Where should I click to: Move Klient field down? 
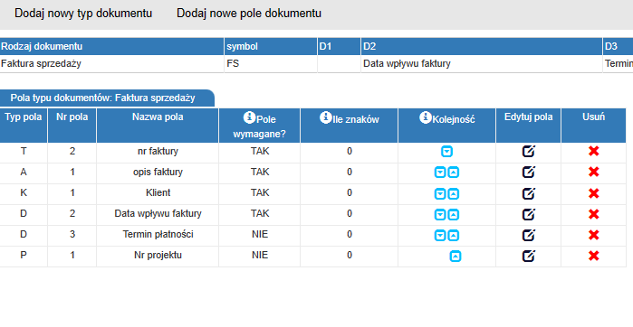click(440, 193)
